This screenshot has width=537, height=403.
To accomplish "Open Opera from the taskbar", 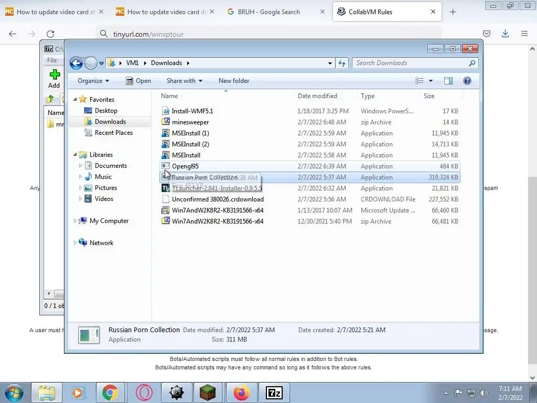I will coord(144,393).
